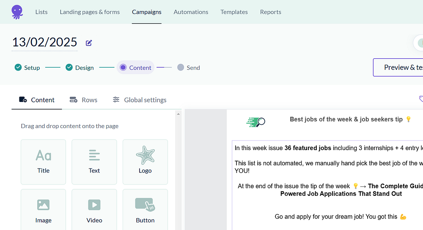Click the edit campaign name pencil icon
Viewport: 423px width, 230px height.
[x=89, y=43]
